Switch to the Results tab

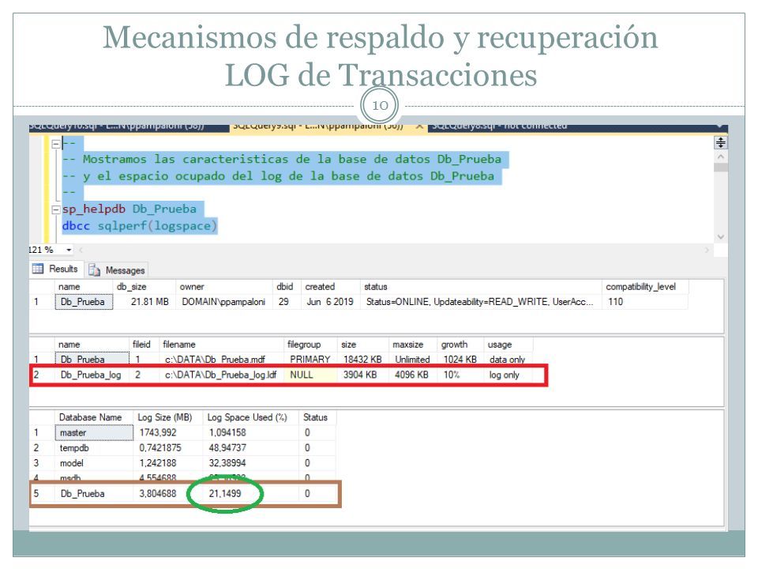(x=55, y=269)
